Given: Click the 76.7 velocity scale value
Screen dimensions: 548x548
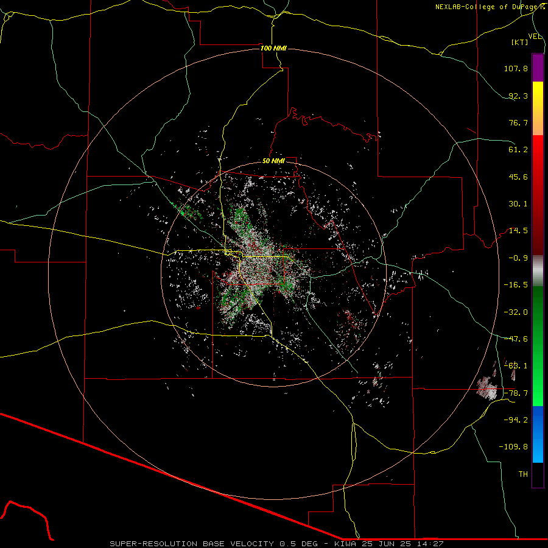Looking at the screenshot, I should 518,122.
